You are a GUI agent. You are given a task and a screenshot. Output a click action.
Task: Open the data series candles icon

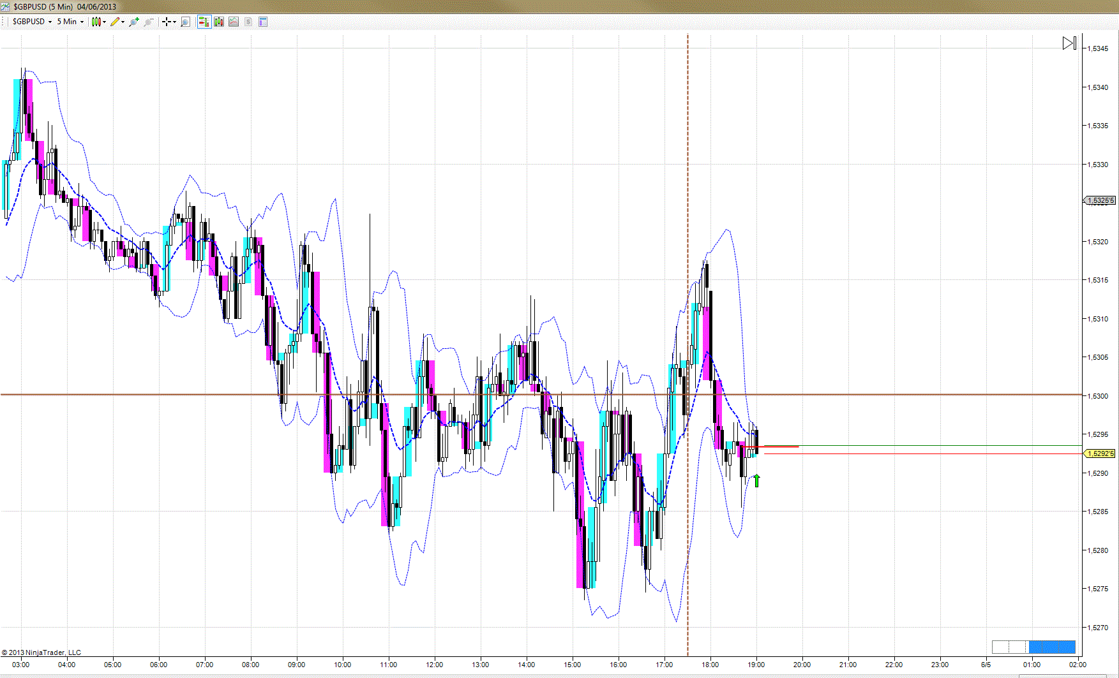[219, 22]
